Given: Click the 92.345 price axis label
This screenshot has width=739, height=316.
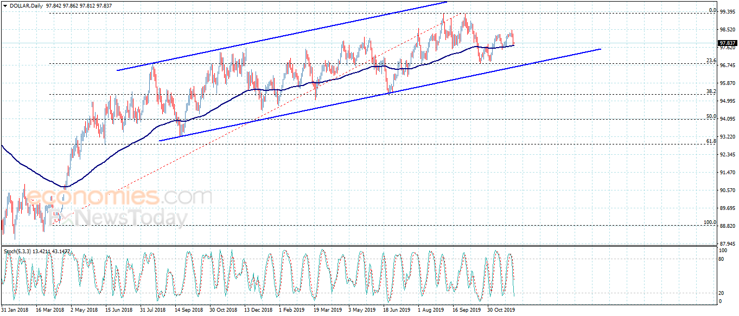Looking at the screenshot, I should [x=727, y=155].
